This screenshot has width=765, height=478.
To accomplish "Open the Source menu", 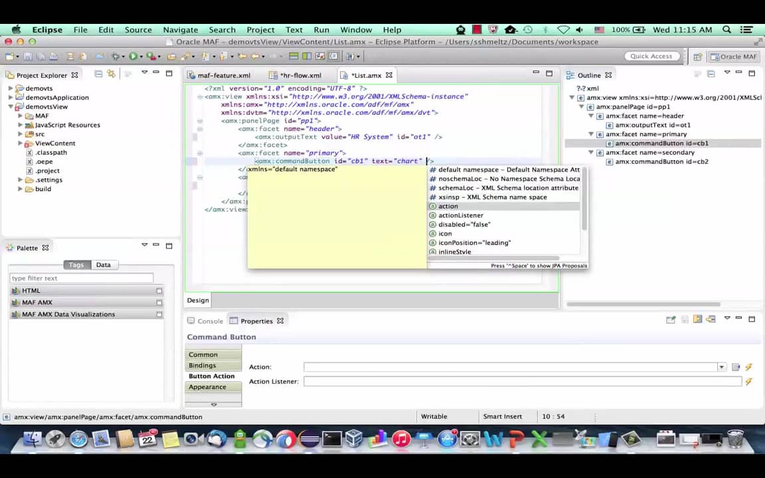I will tap(138, 30).
